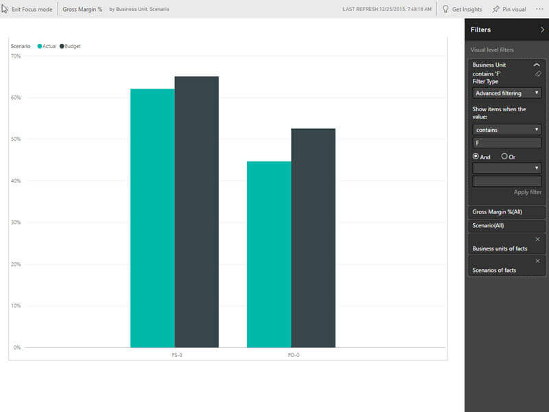The width and height of the screenshot is (549, 412).
Task: Click Apply filter link
Action: 527,192
